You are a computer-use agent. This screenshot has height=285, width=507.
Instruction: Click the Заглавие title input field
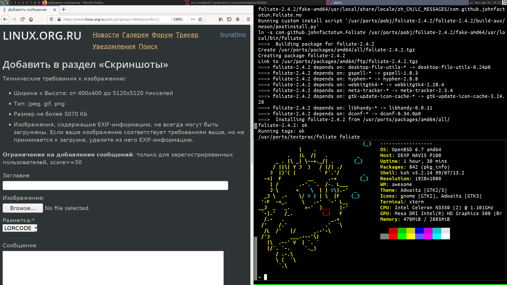[115, 186]
